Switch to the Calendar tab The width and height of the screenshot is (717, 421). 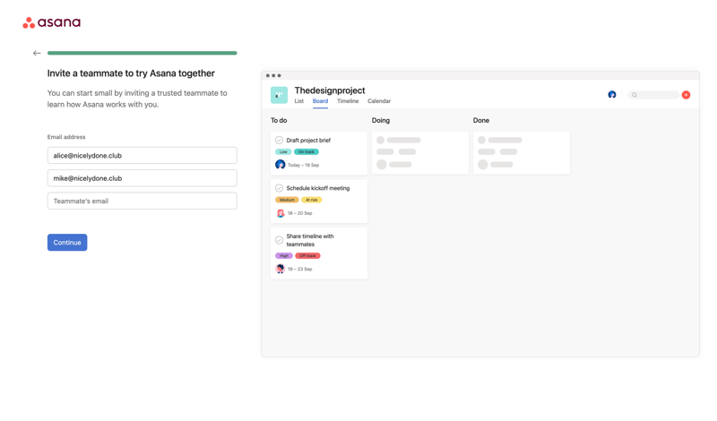pyautogui.click(x=379, y=101)
